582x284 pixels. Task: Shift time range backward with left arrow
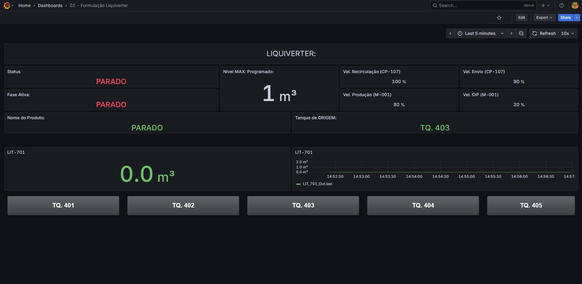coord(450,33)
